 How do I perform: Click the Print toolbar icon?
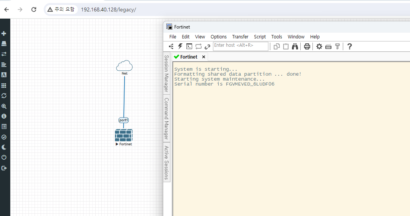[x=307, y=47]
